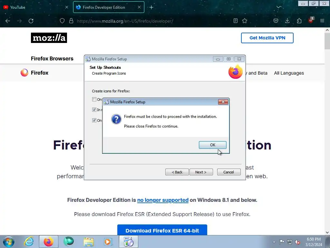Open Windows Media Player from taskbar
This screenshot has width=330, height=248.
click(x=108, y=242)
